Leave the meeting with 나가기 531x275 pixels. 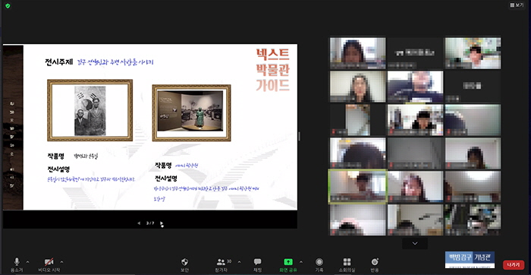point(514,264)
